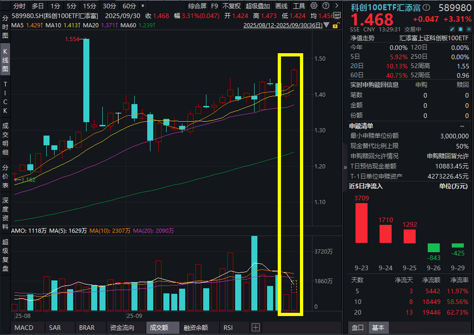Click the 最小申赎单位份额 value 3,000,000

coord(455,136)
